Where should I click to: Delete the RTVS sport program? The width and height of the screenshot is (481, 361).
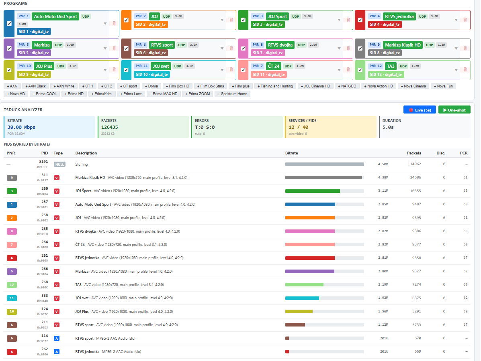(x=231, y=49)
